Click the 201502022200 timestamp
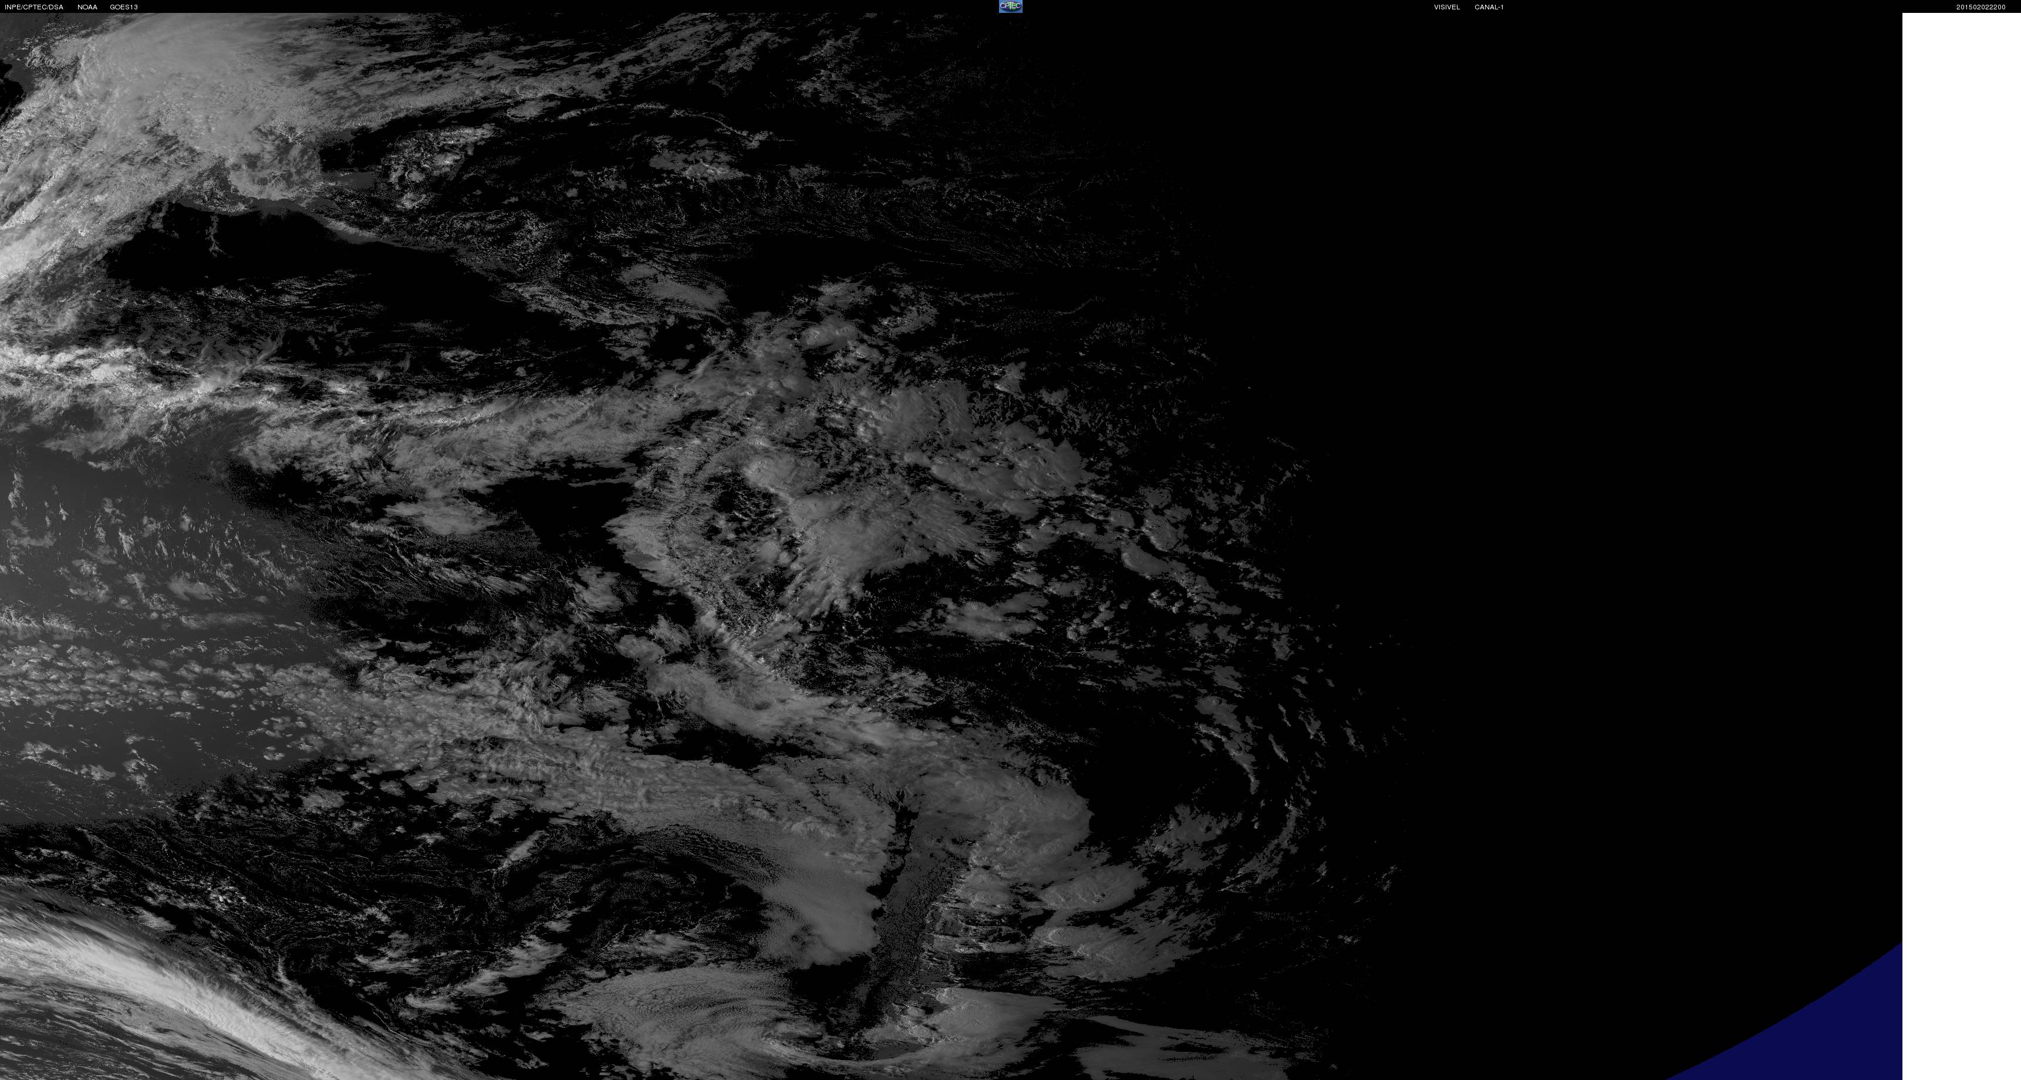Screen dimensions: 2021x1080 coord(1980,7)
